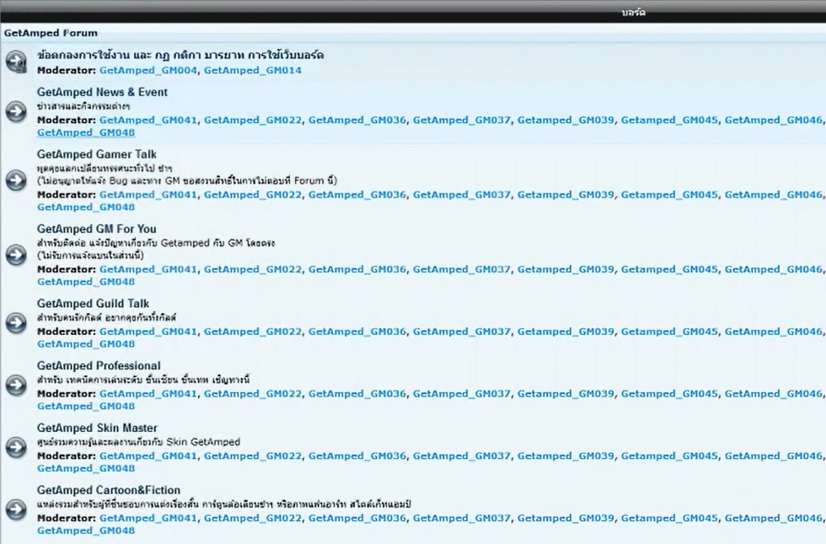Open the GetAmped Skin Master forum title
The image size is (826, 544).
click(x=97, y=428)
